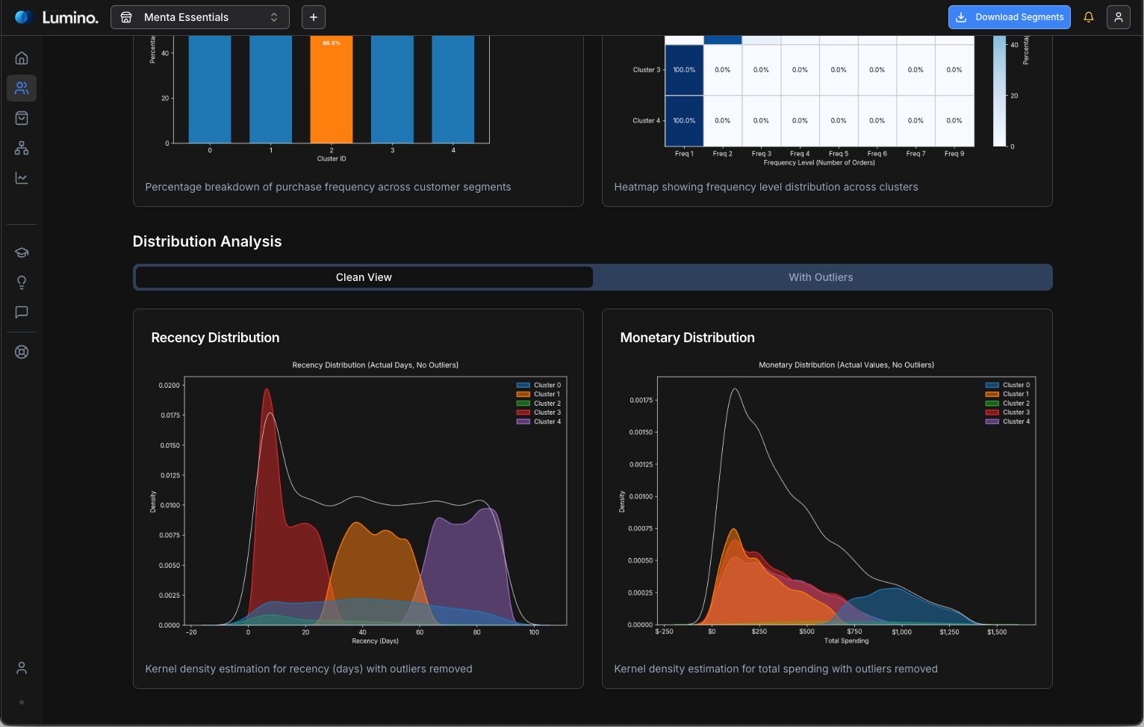Click the orange bar for cluster 2
Image resolution: width=1144 pixels, height=727 pixels.
(332, 89)
